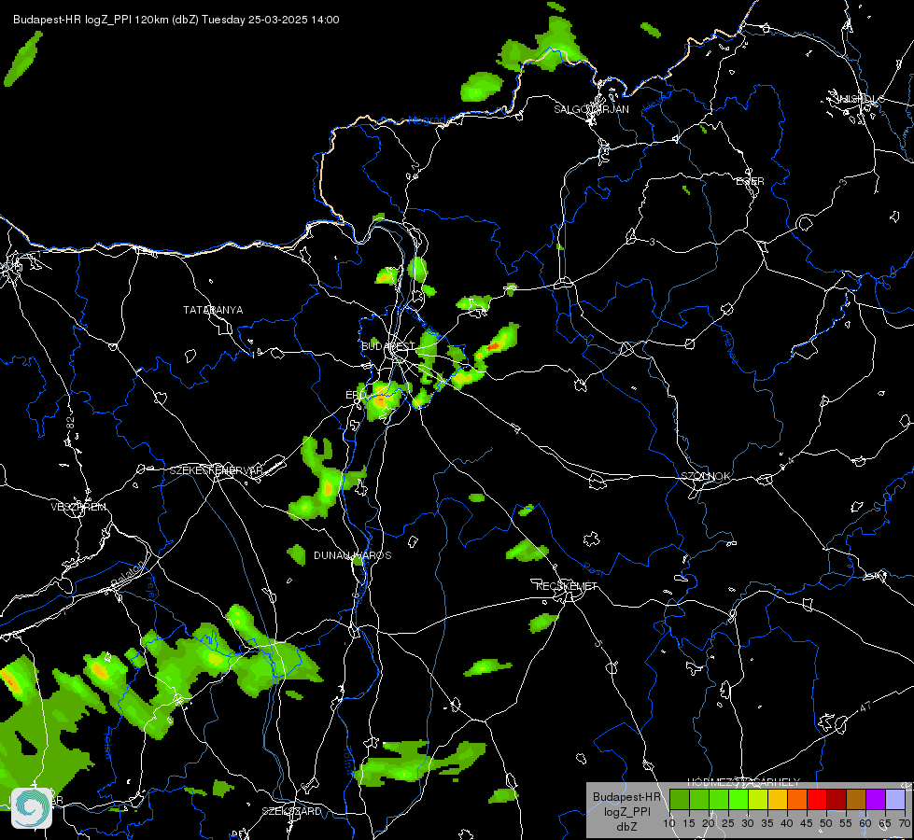
Task: Select the SALGOTARJAN city label
Action: pos(591,109)
